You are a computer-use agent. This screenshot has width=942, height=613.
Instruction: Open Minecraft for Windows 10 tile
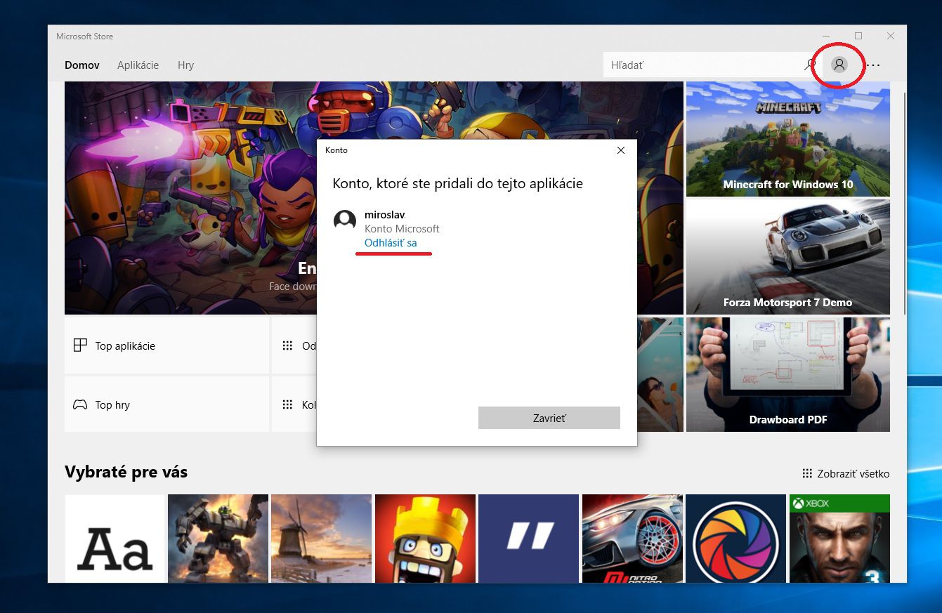click(788, 139)
